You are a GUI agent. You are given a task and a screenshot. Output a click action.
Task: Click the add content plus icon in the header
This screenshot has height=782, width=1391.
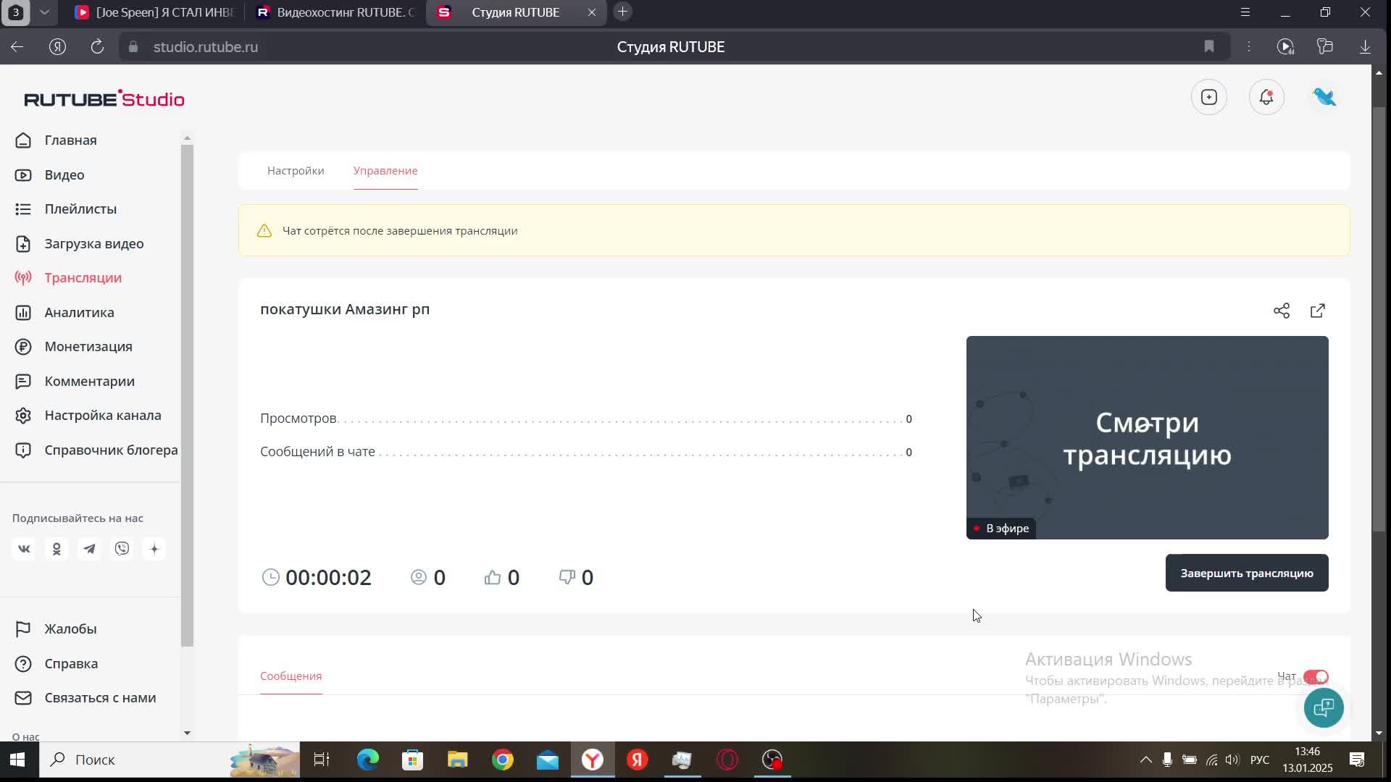pyautogui.click(x=1208, y=97)
